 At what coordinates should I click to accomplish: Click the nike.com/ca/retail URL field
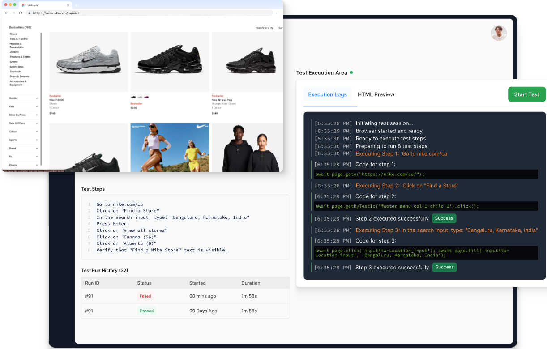point(150,13)
